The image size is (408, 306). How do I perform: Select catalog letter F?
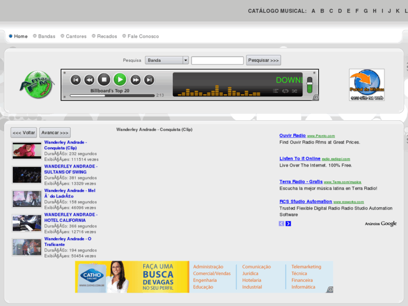pos(357,11)
